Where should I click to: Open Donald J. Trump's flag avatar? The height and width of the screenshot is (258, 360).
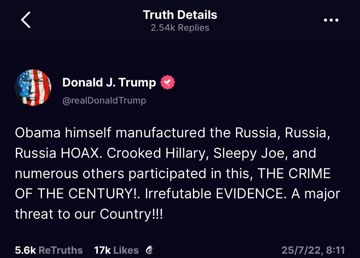coord(33,88)
